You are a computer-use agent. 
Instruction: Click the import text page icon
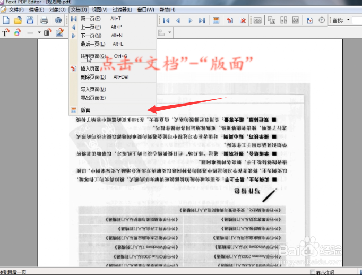[x=309, y=20]
